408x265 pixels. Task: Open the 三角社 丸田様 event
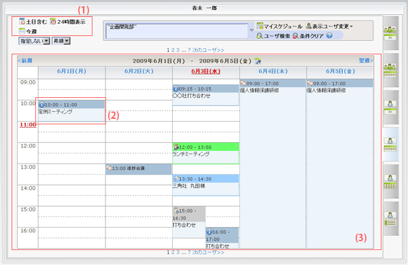(x=188, y=186)
